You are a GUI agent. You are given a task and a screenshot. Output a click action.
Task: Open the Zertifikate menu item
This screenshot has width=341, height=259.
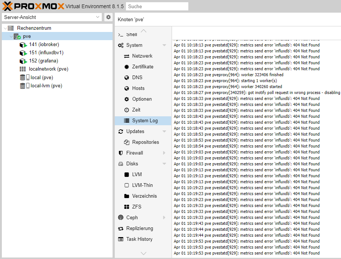143,67
